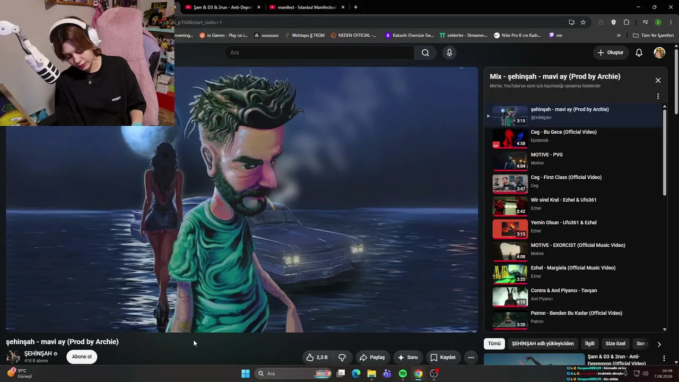The height and width of the screenshot is (382, 679).
Task: Open the Chrome three-dot menu
Action: tap(671, 22)
